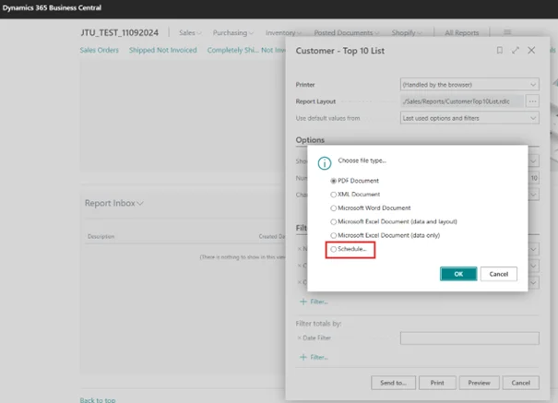The image size is (558, 403).
Task: Click Cancel at bottom of report dialog
Action: 520,383
